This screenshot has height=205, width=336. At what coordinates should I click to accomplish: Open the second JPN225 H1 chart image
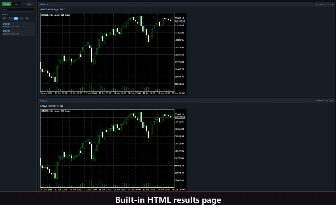(113, 150)
